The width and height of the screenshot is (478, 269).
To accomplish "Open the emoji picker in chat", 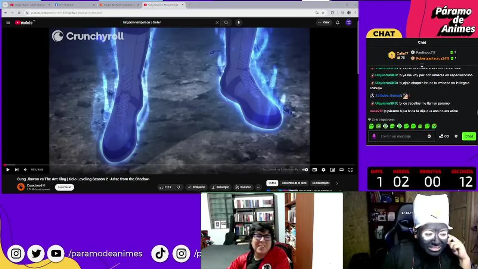I will point(429,136).
